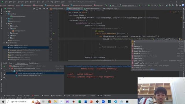The width and height of the screenshot is (185, 104).
Task: Open the Profiler tool window
Action: coord(108,96)
